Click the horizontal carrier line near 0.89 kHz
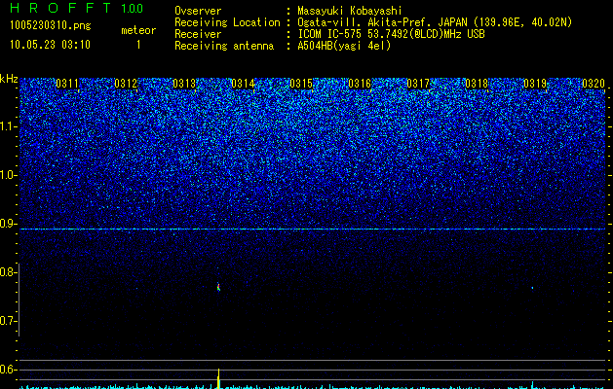Image resolution: width=613 pixels, height=389 pixels. [313, 230]
